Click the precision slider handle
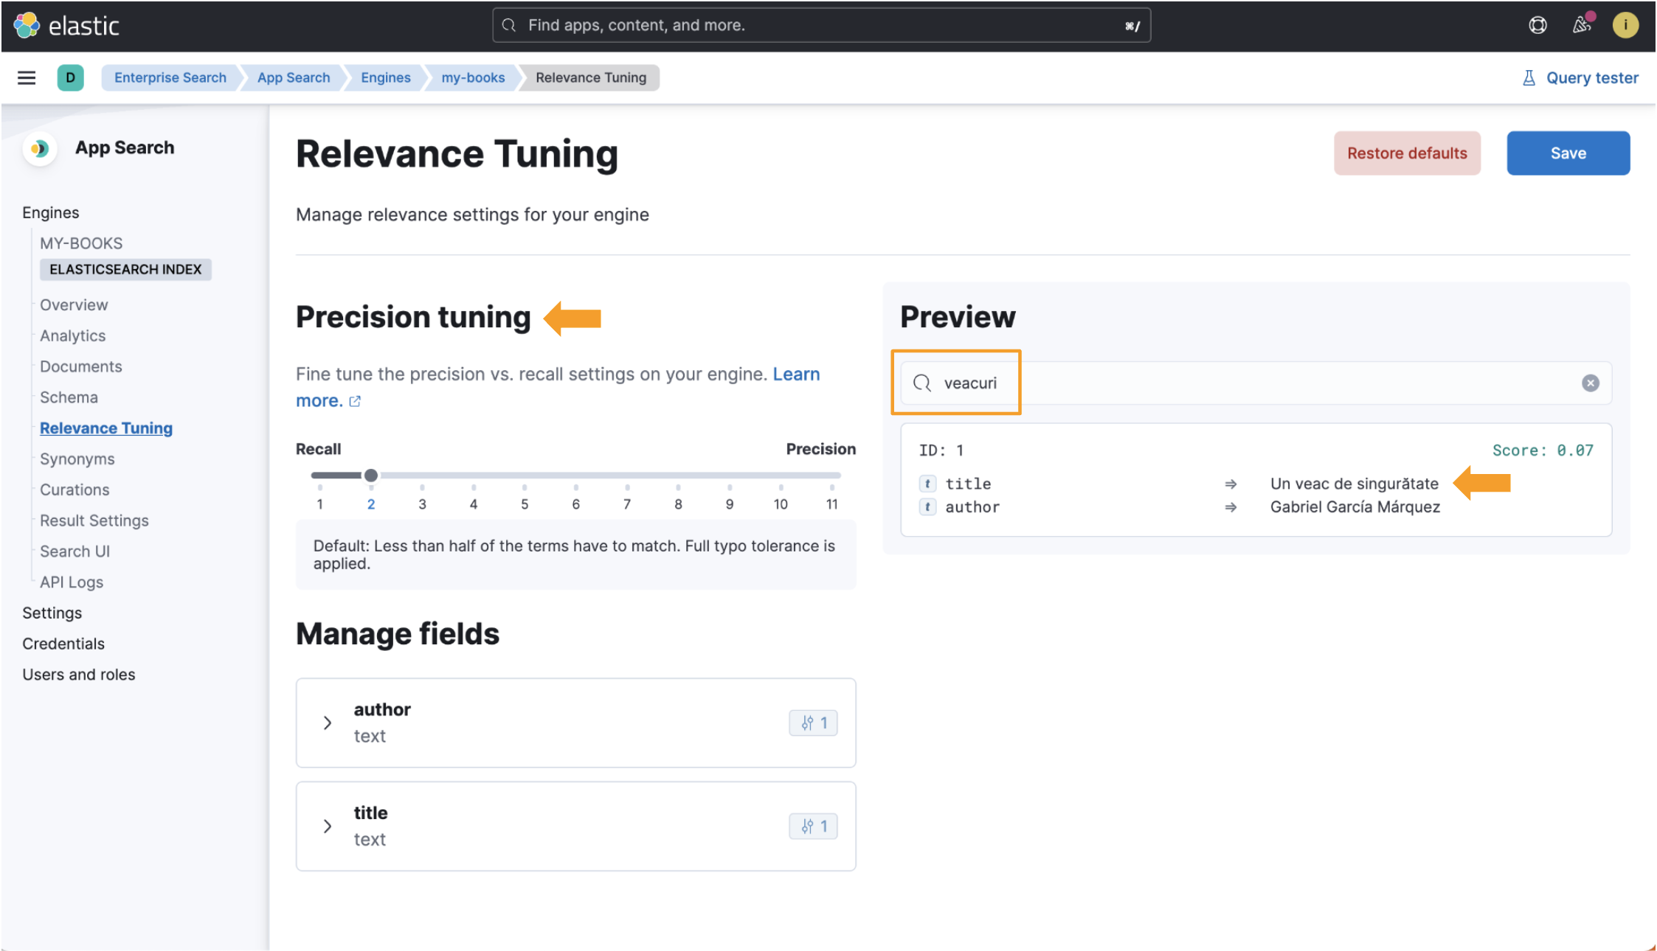 pos(371,475)
